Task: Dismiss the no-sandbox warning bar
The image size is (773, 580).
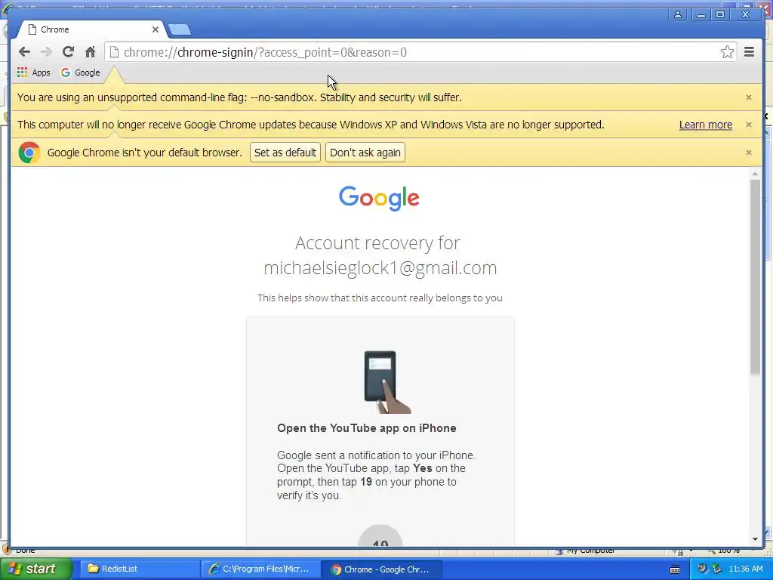Action: pyautogui.click(x=748, y=97)
